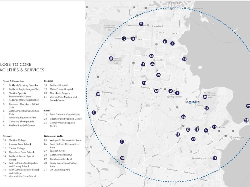Viewport: 250px width, 187px height.
Task: Click map marker 16
Action: (x=183, y=117)
